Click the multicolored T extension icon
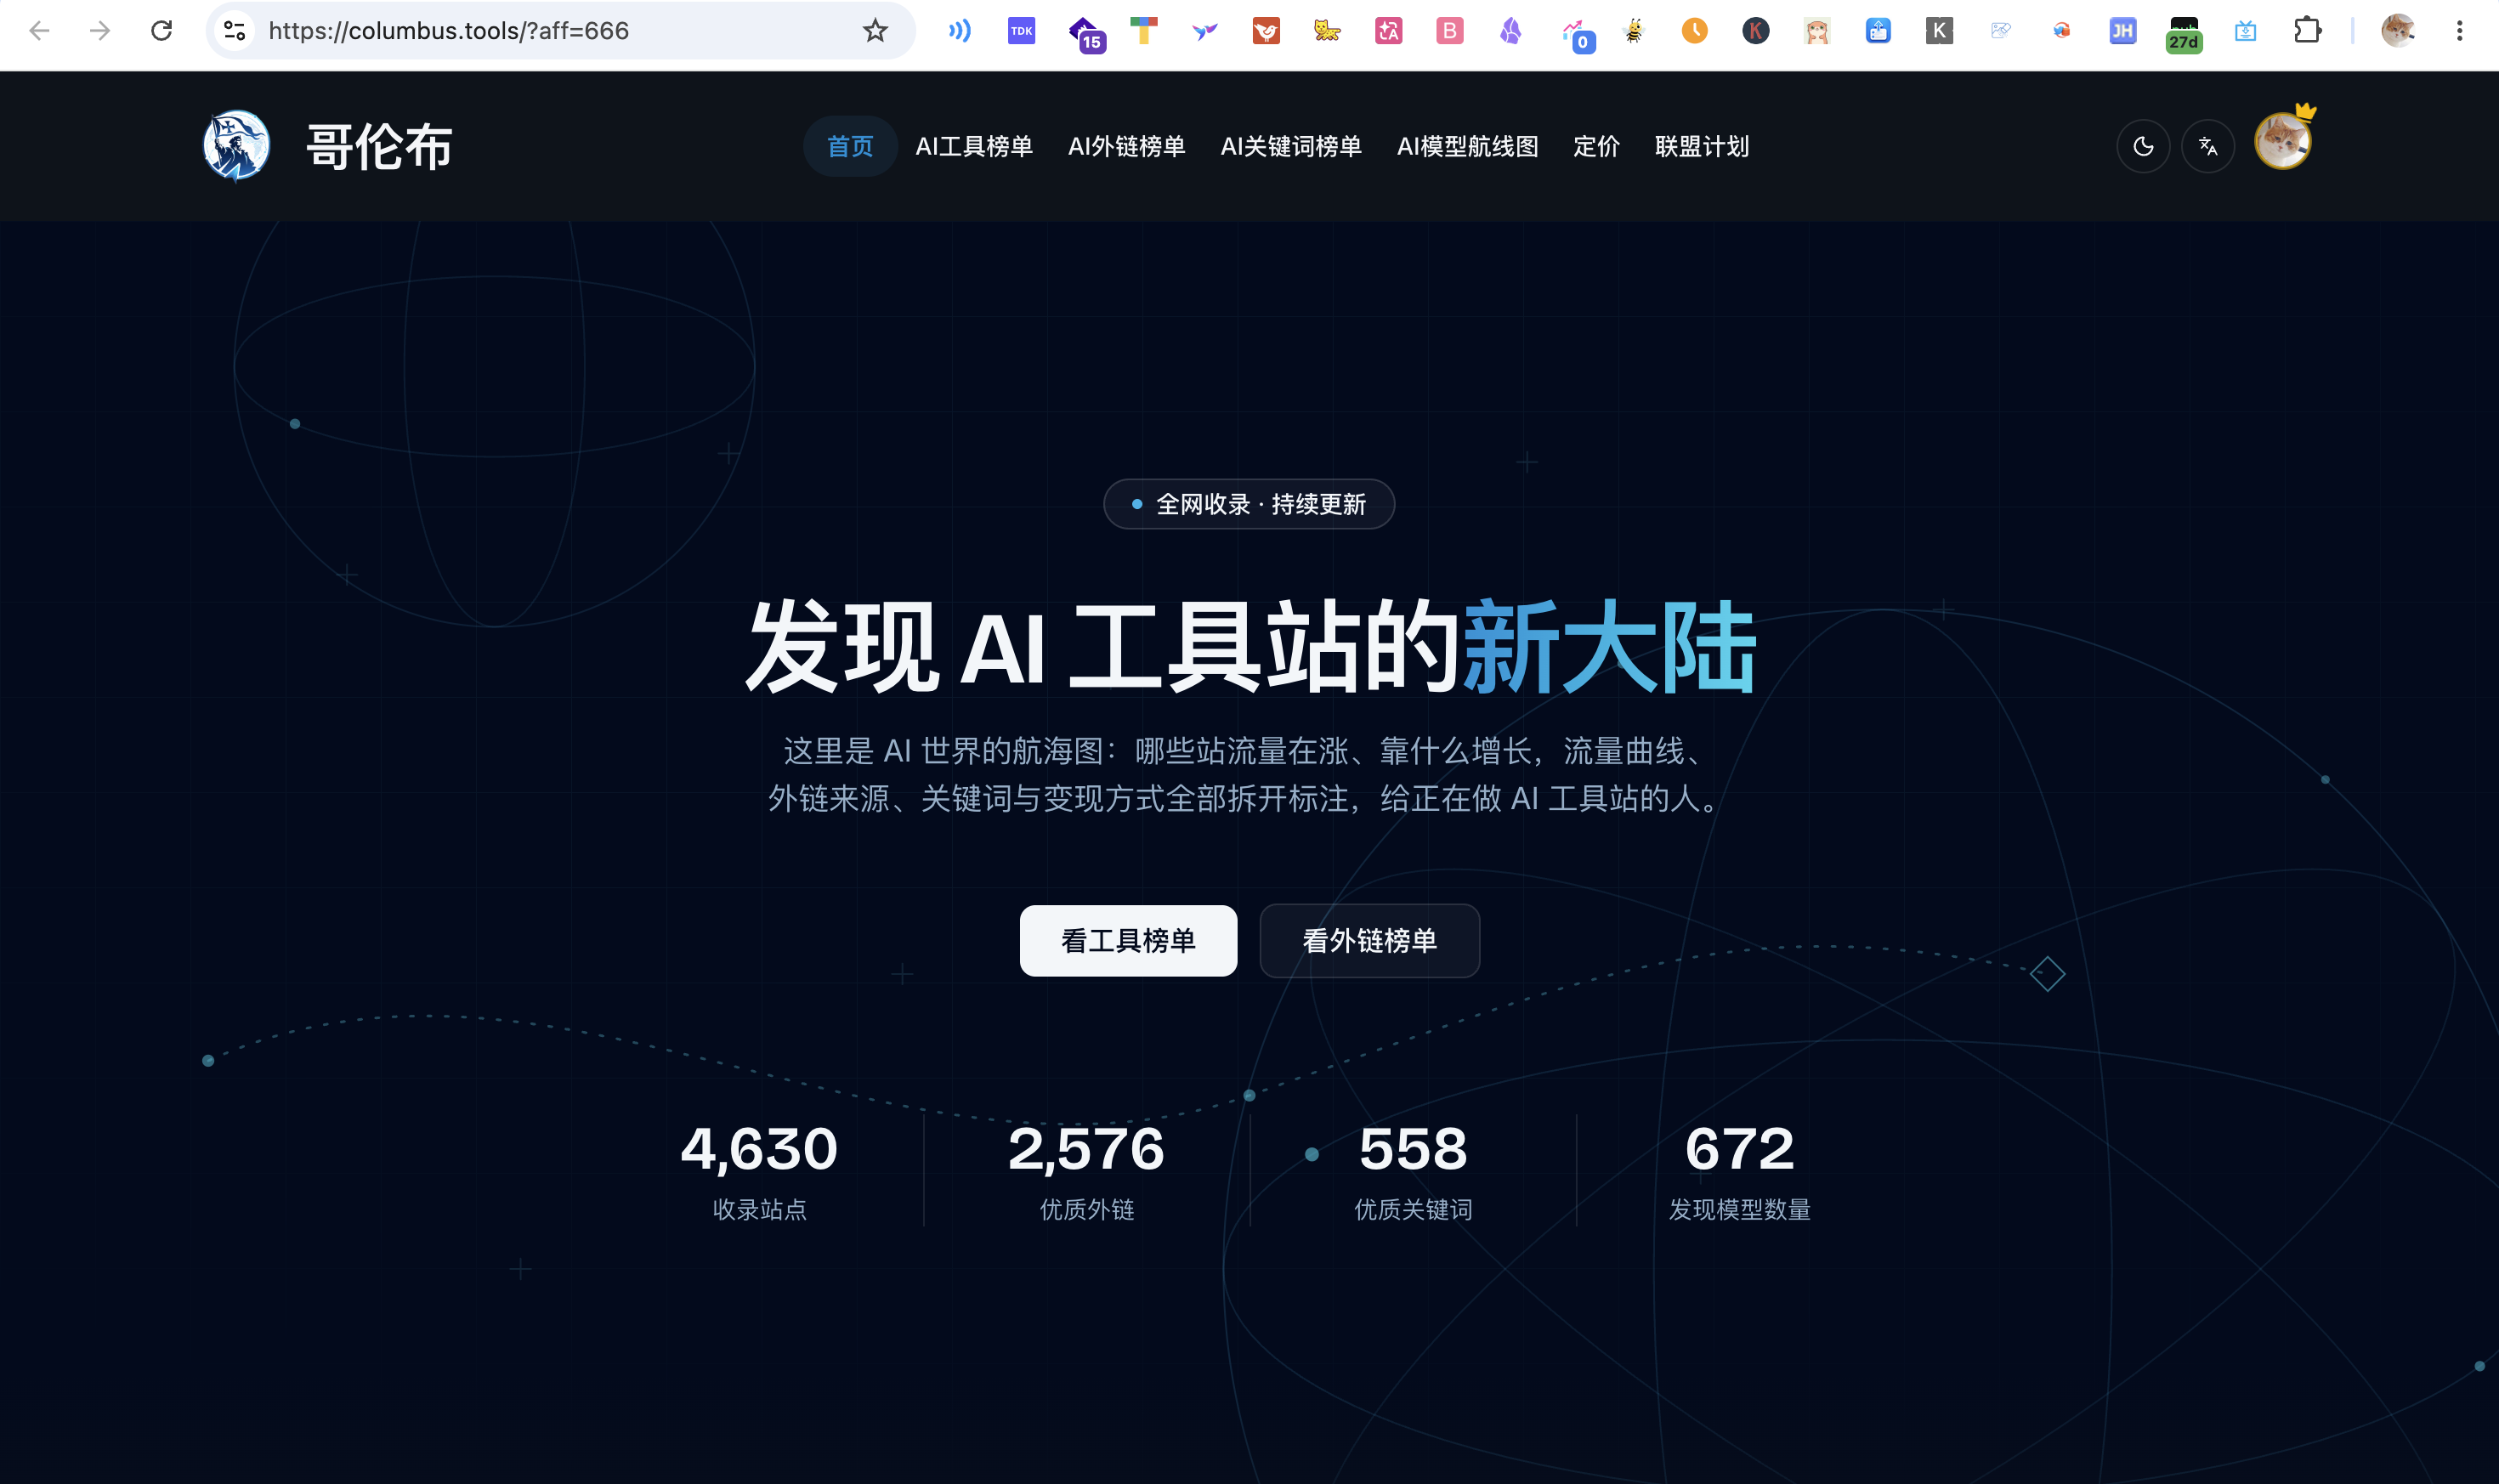Image resolution: width=2499 pixels, height=1484 pixels. (x=1143, y=31)
